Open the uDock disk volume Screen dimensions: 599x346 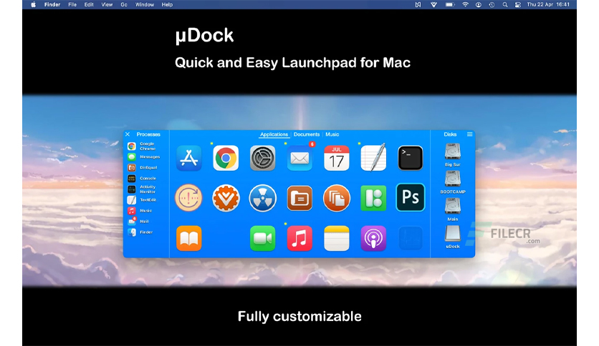(x=453, y=237)
